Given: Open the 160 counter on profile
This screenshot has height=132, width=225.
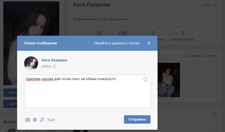Looking at the screenshot, I should tap(123, 33).
